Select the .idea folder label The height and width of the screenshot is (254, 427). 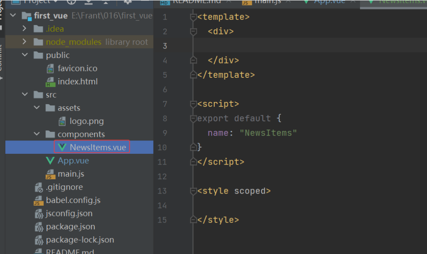(x=55, y=29)
